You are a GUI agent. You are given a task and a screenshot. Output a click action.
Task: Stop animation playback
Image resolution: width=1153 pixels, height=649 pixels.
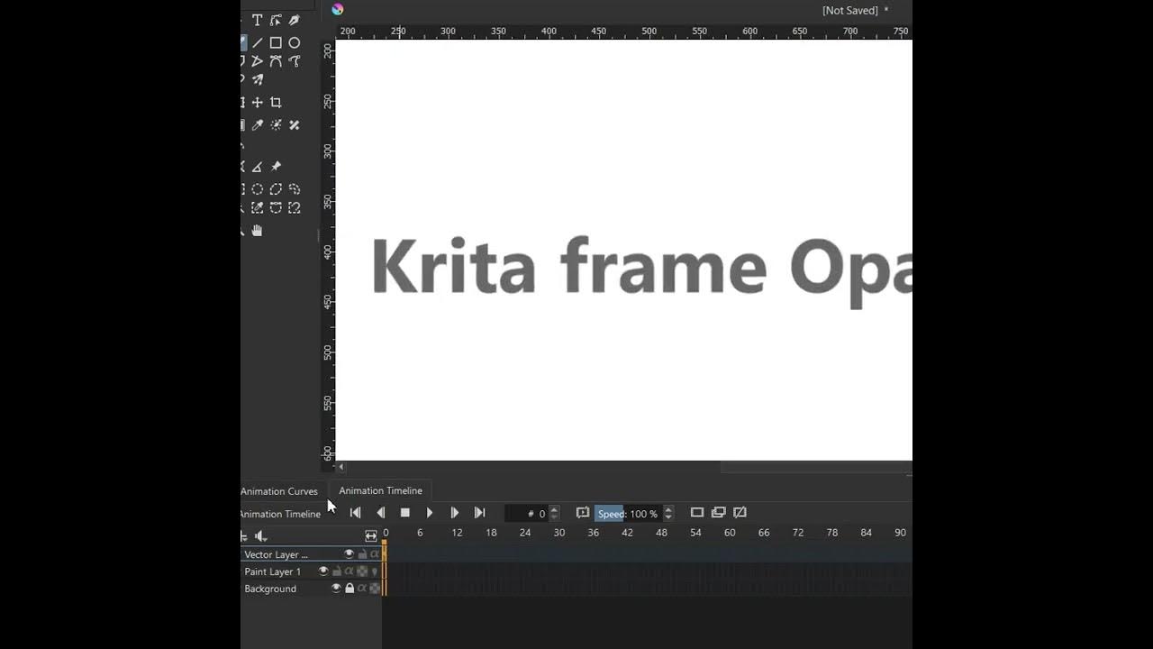pyautogui.click(x=404, y=513)
